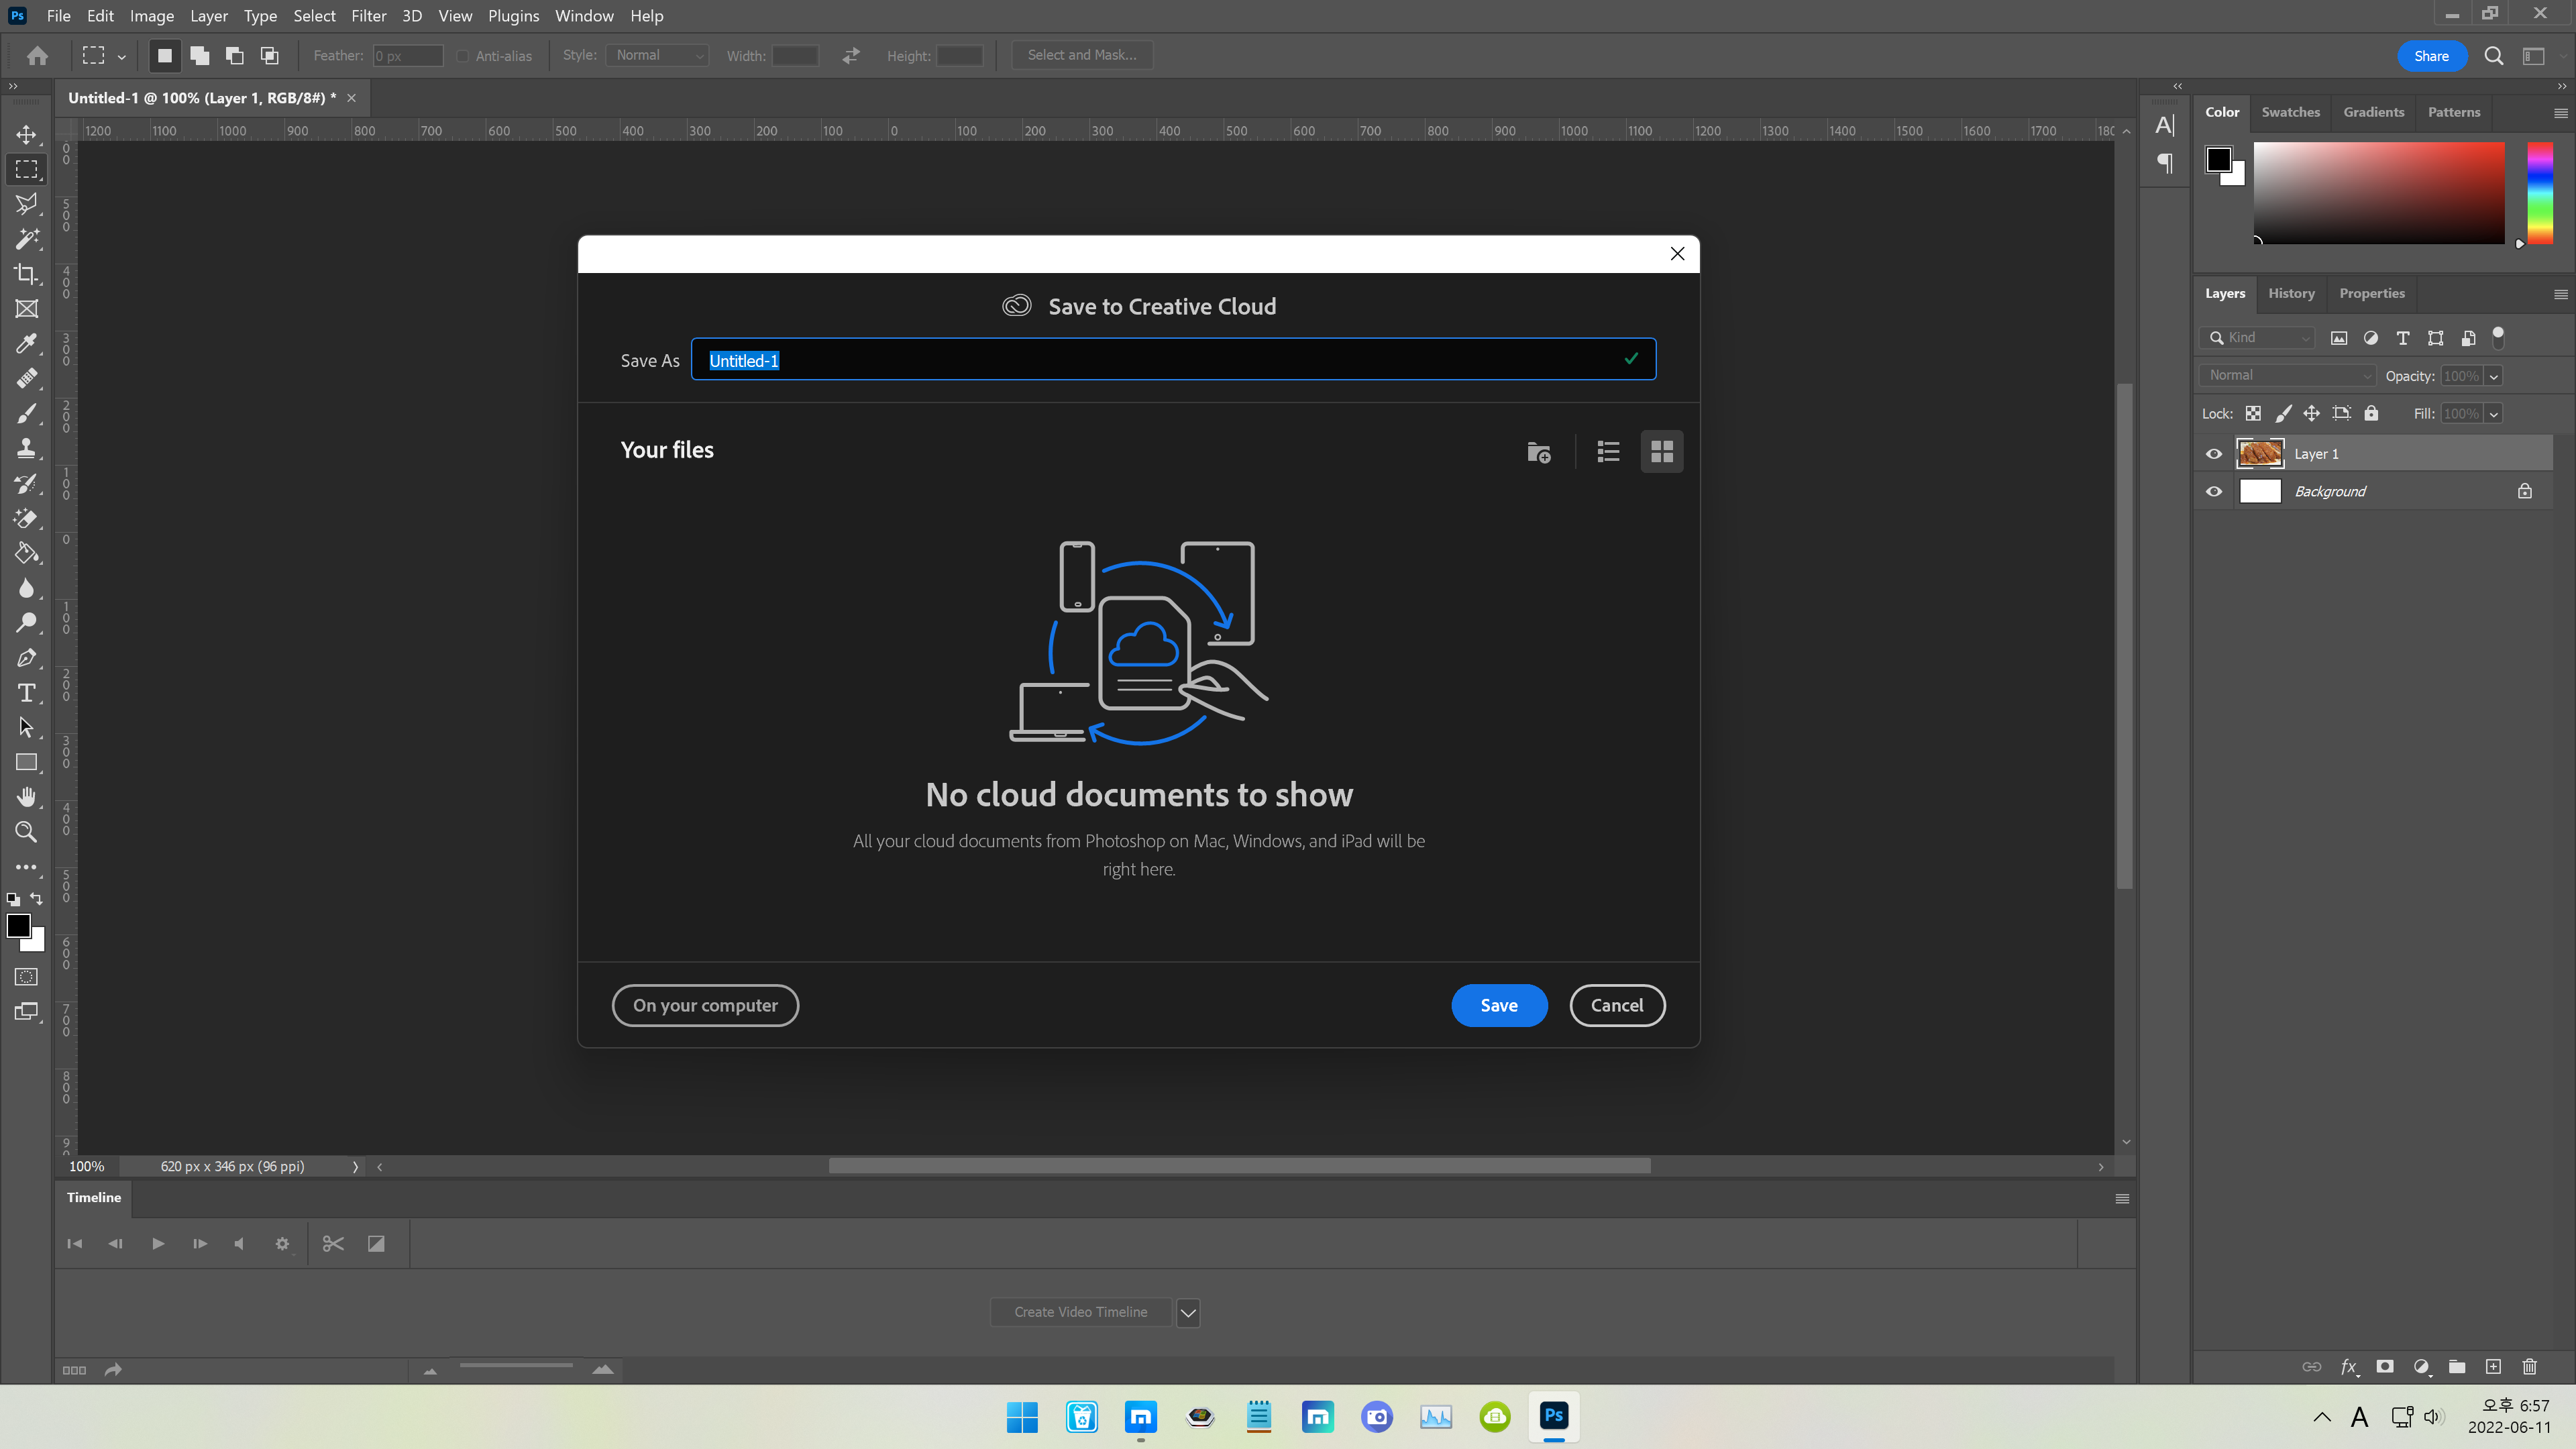Select the Path Selection tool

tap(27, 728)
